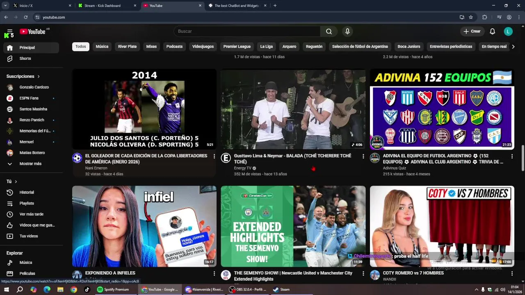This screenshot has height=295, width=525.
Task: Open Adivina 152 Equipos video thumbnail
Action: (x=442, y=109)
